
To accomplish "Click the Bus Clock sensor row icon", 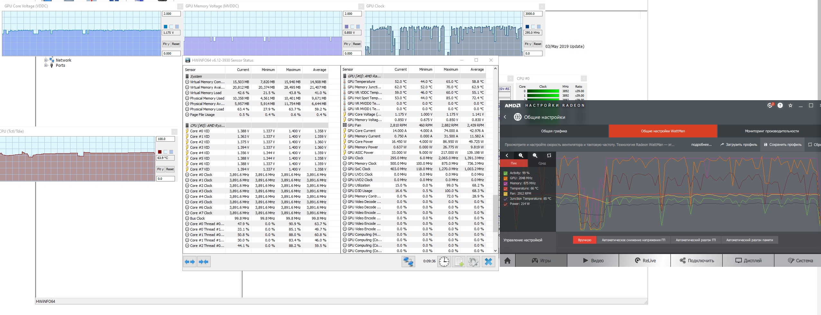I will [x=187, y=218].
